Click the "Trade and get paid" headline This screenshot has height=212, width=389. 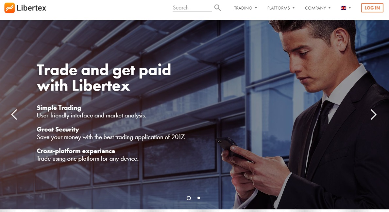click(104, 70)
